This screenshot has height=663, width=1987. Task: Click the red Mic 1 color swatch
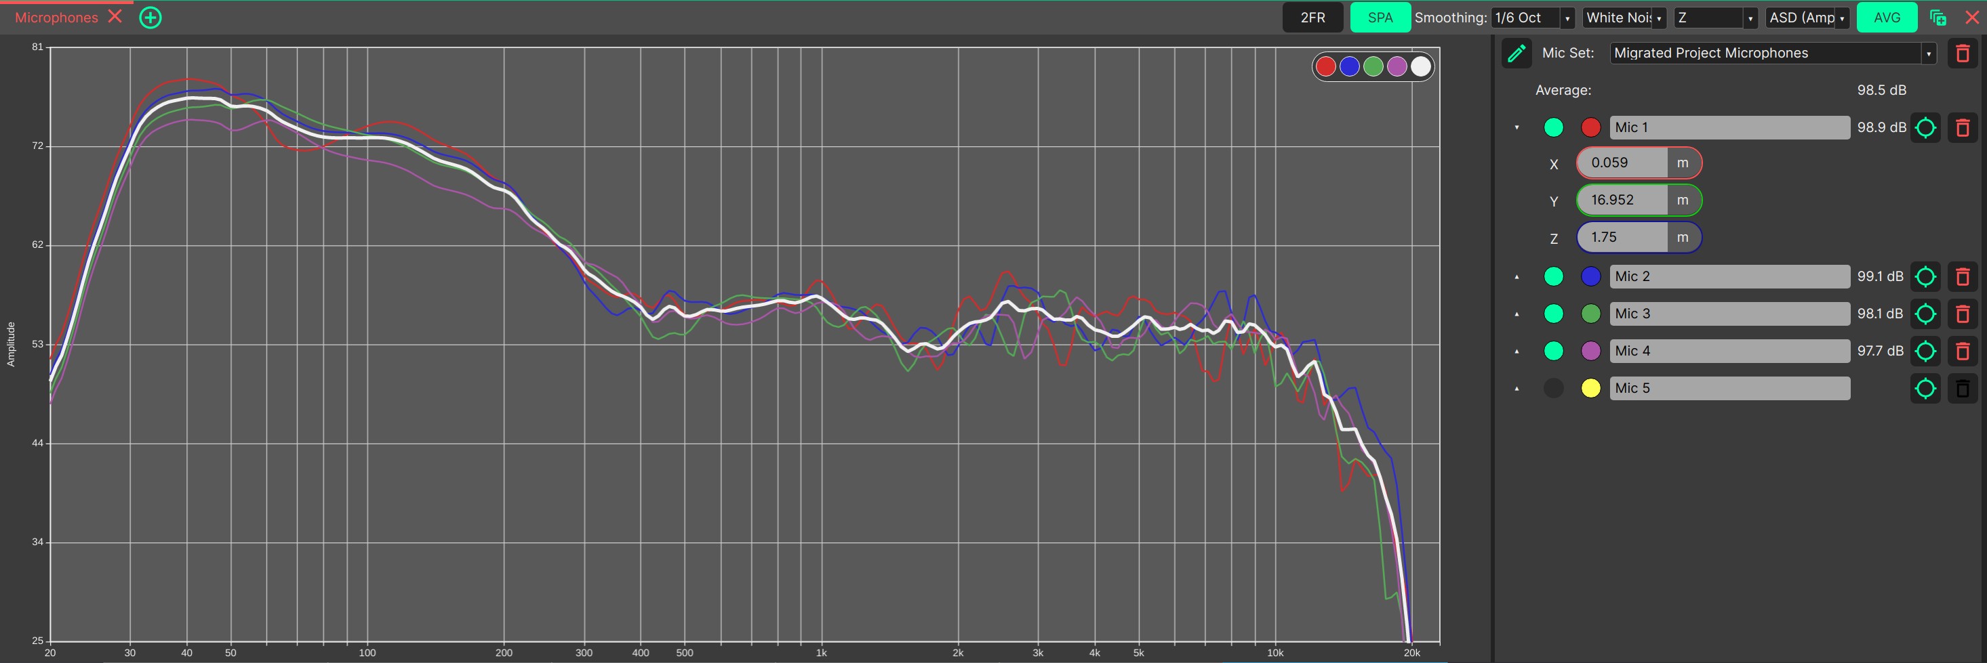click(1590, 128)
